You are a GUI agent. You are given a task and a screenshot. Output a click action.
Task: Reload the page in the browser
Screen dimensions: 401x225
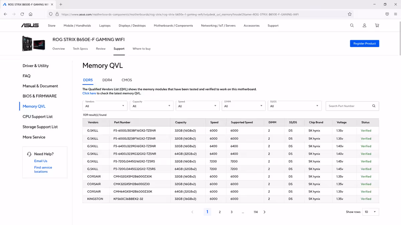coord(22,14)
